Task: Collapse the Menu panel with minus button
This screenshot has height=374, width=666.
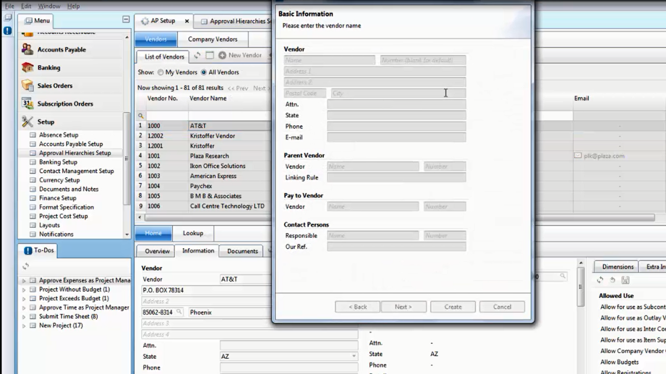Action: [126, 20]
